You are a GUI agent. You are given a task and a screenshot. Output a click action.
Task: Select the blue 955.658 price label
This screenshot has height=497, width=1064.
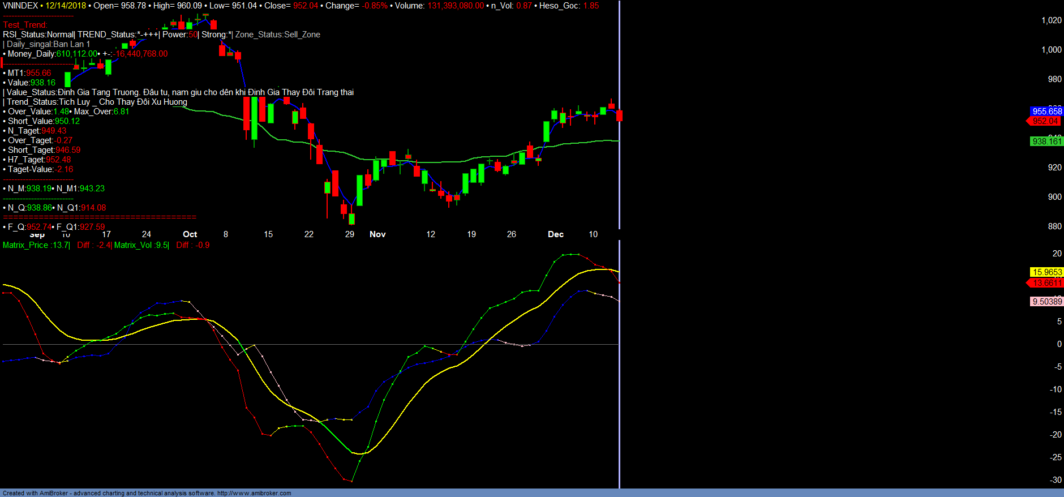click(x=1046, y=112)
